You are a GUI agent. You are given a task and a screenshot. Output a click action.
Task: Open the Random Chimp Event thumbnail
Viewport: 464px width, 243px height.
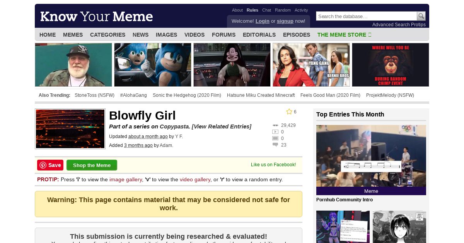point(391,65)
